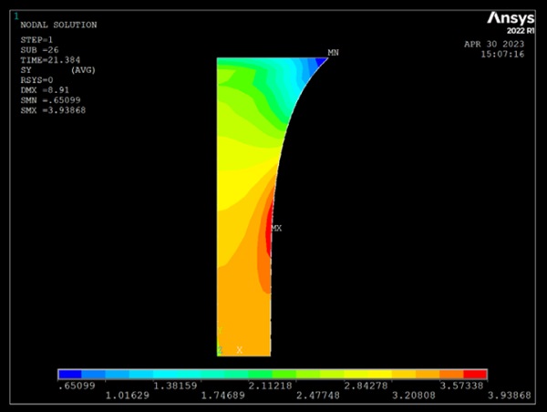Select the red legend segment
The height and width of the screenshot is (412, 547).
tap(475, 375)
